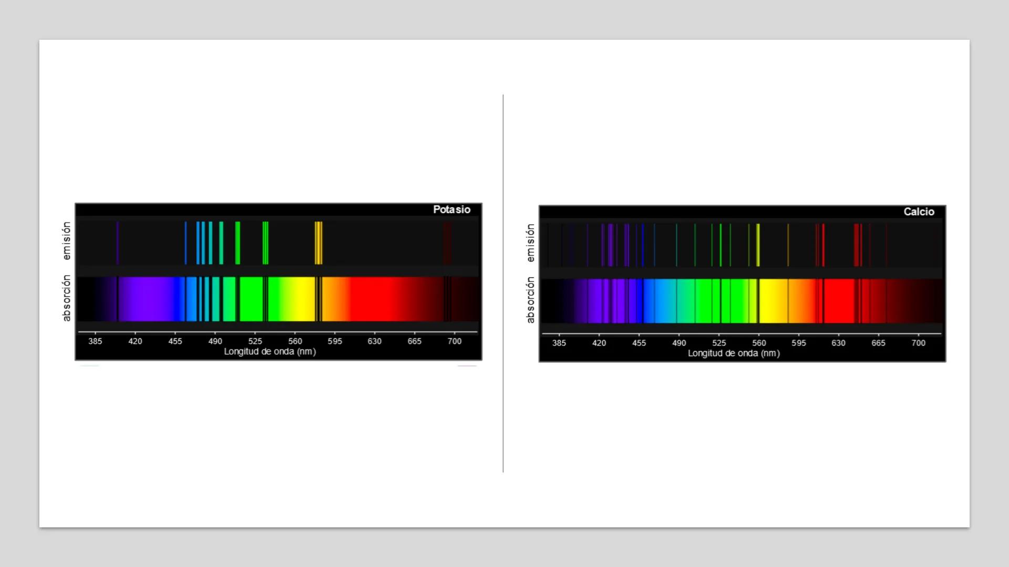Click the 700 tick label on Calcio chart
Viewport: 1009px width, 567px height.
click(x=919, y=343)
